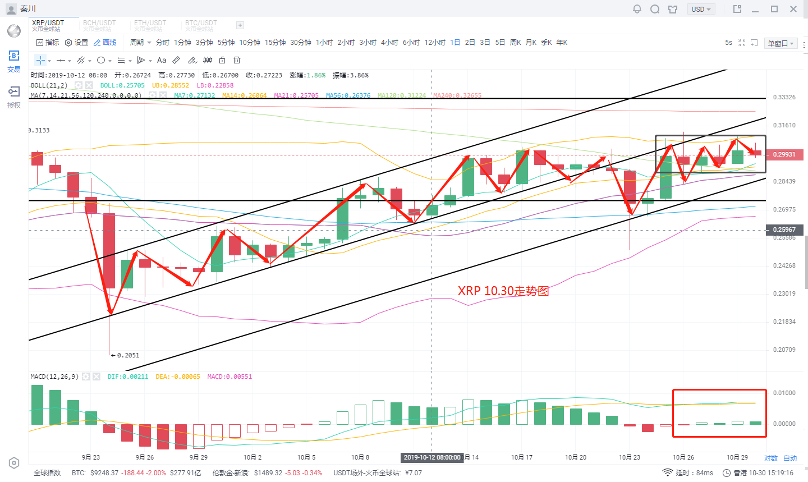This screenshot has height=482, width=808.
Task: Open the 设置 (settings) hexagon button
Action: [76, 43]
